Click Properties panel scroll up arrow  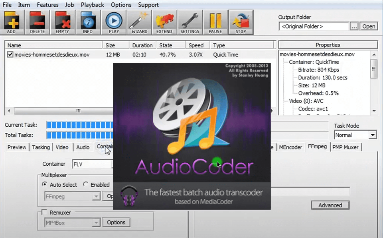(x=374, y=54)
